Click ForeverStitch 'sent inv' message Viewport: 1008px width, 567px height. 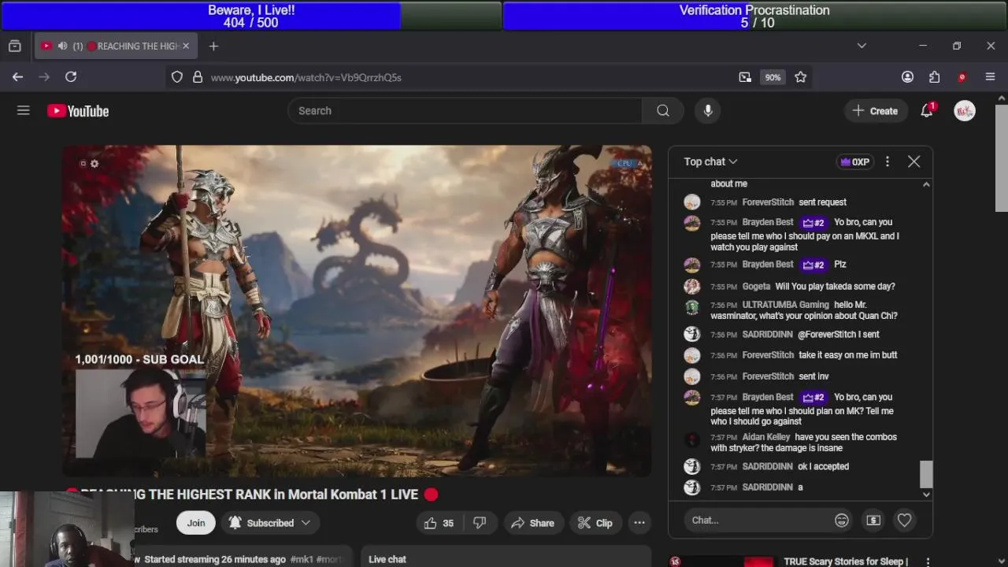[813, 376]
